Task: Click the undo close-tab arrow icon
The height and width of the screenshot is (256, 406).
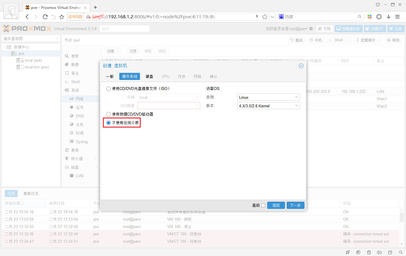Action: click(x=53, y=17)
